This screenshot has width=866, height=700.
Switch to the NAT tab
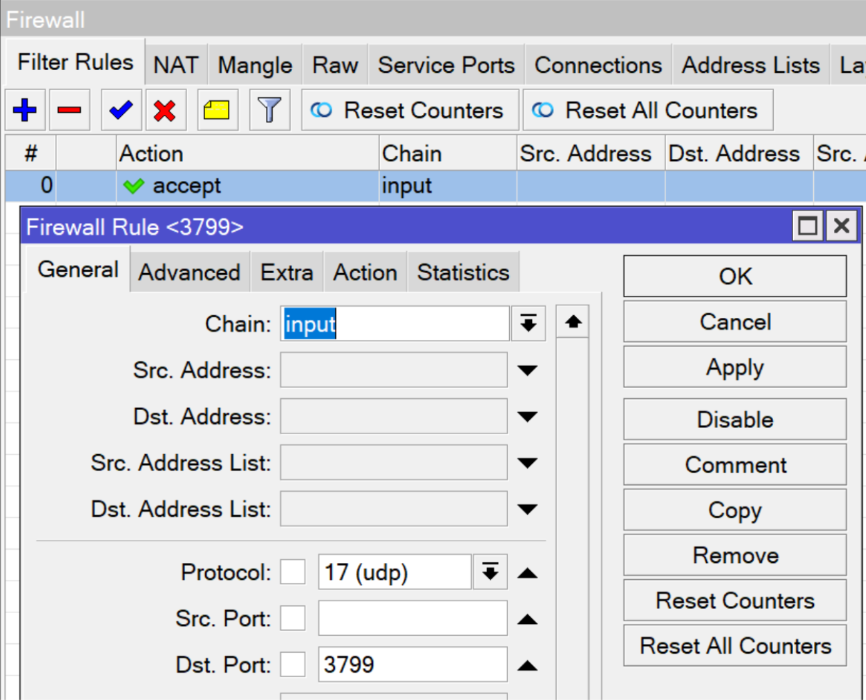[x=176, y=63]
